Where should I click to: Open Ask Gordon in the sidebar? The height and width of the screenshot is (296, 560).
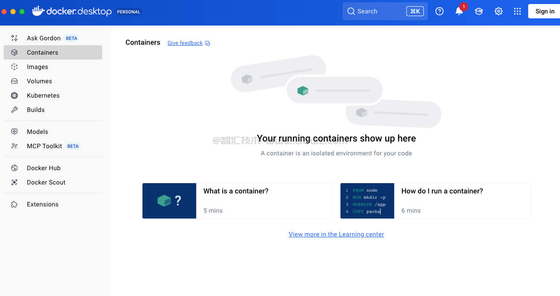(43, 38)
